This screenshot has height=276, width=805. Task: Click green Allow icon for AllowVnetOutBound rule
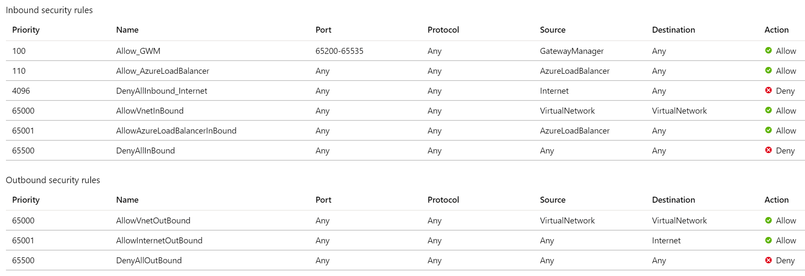click(x=768, y=220)
